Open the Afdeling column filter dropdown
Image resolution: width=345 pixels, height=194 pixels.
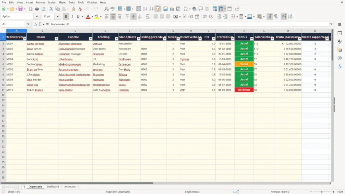[116, 39]
